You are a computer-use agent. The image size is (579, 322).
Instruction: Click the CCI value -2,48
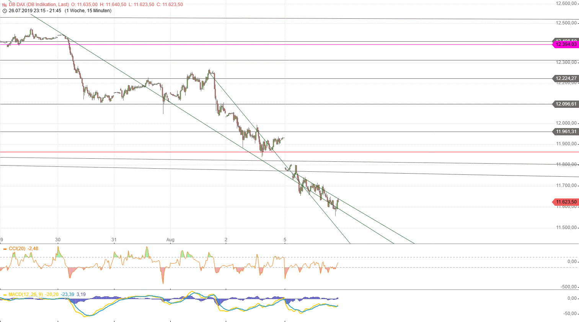click(x=33, y=249)
